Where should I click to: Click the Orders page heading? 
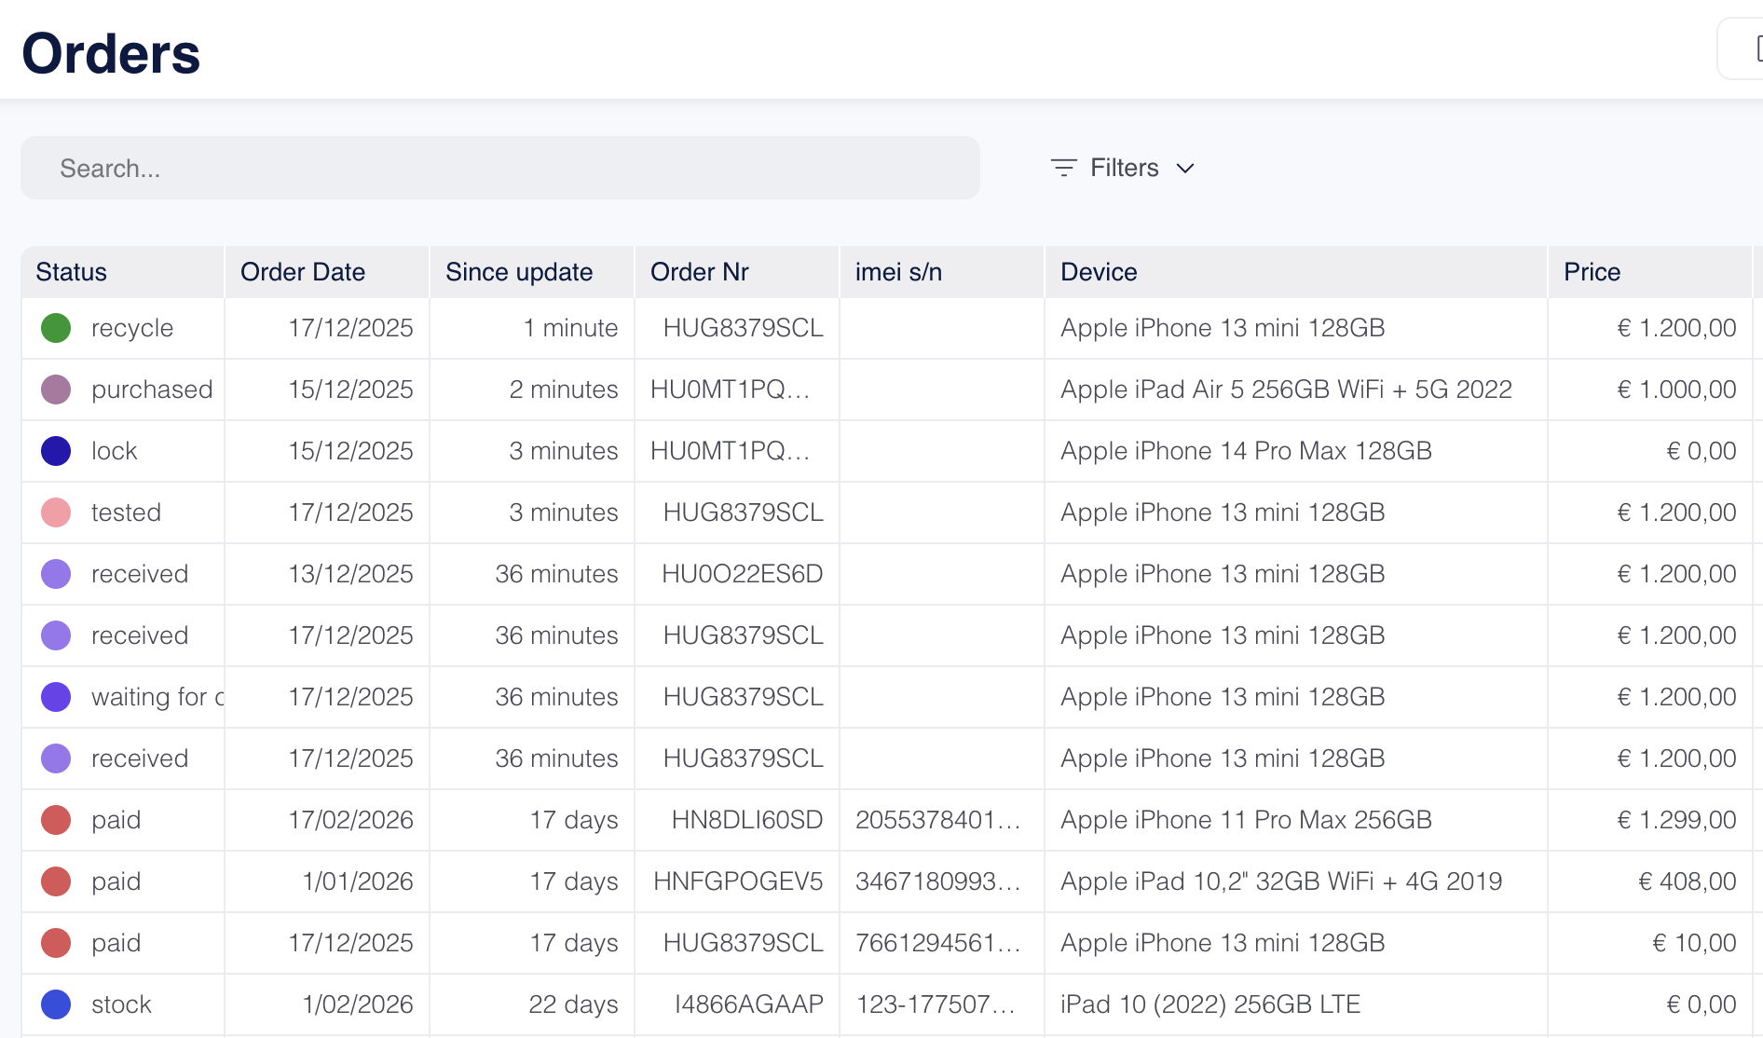[111, 53]
